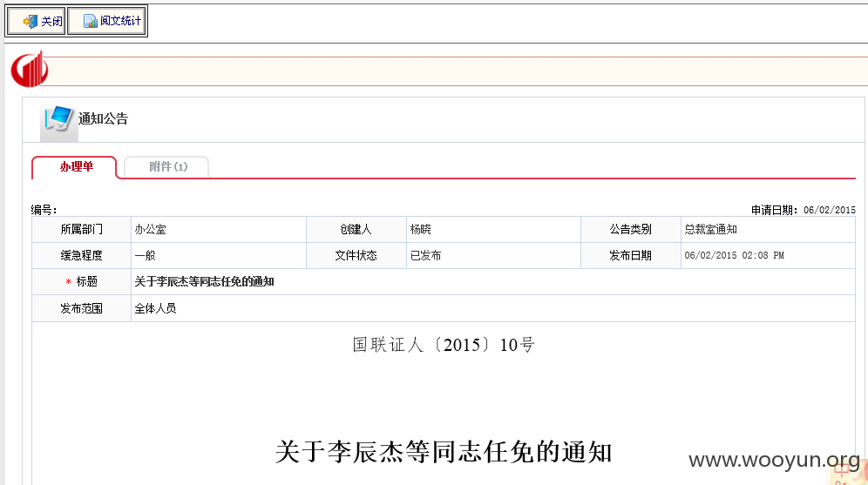This screenshot has height=485, width=868.
Task: Open 阅文统计 reading statistics
Action: tap(107, 22)
